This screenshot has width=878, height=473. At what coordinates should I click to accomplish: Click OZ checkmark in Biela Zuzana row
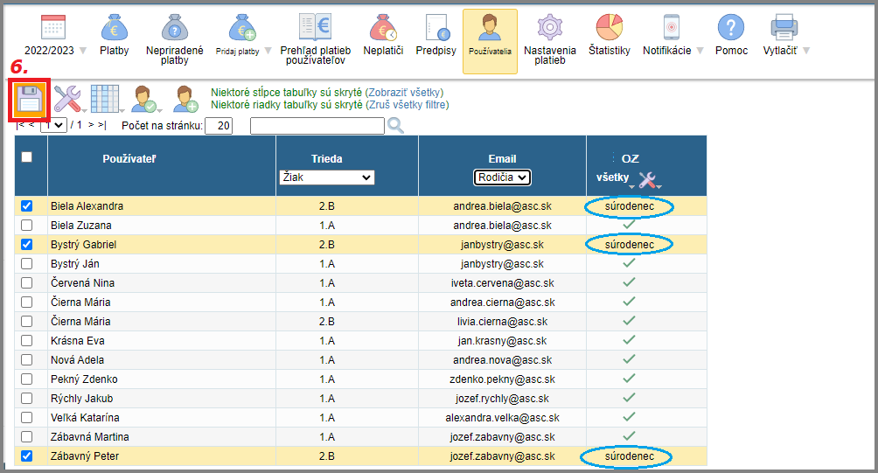(630, 224)
